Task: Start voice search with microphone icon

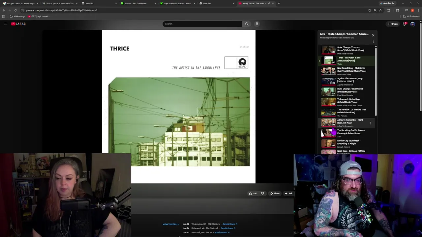Action: click(x=257, y=24)
